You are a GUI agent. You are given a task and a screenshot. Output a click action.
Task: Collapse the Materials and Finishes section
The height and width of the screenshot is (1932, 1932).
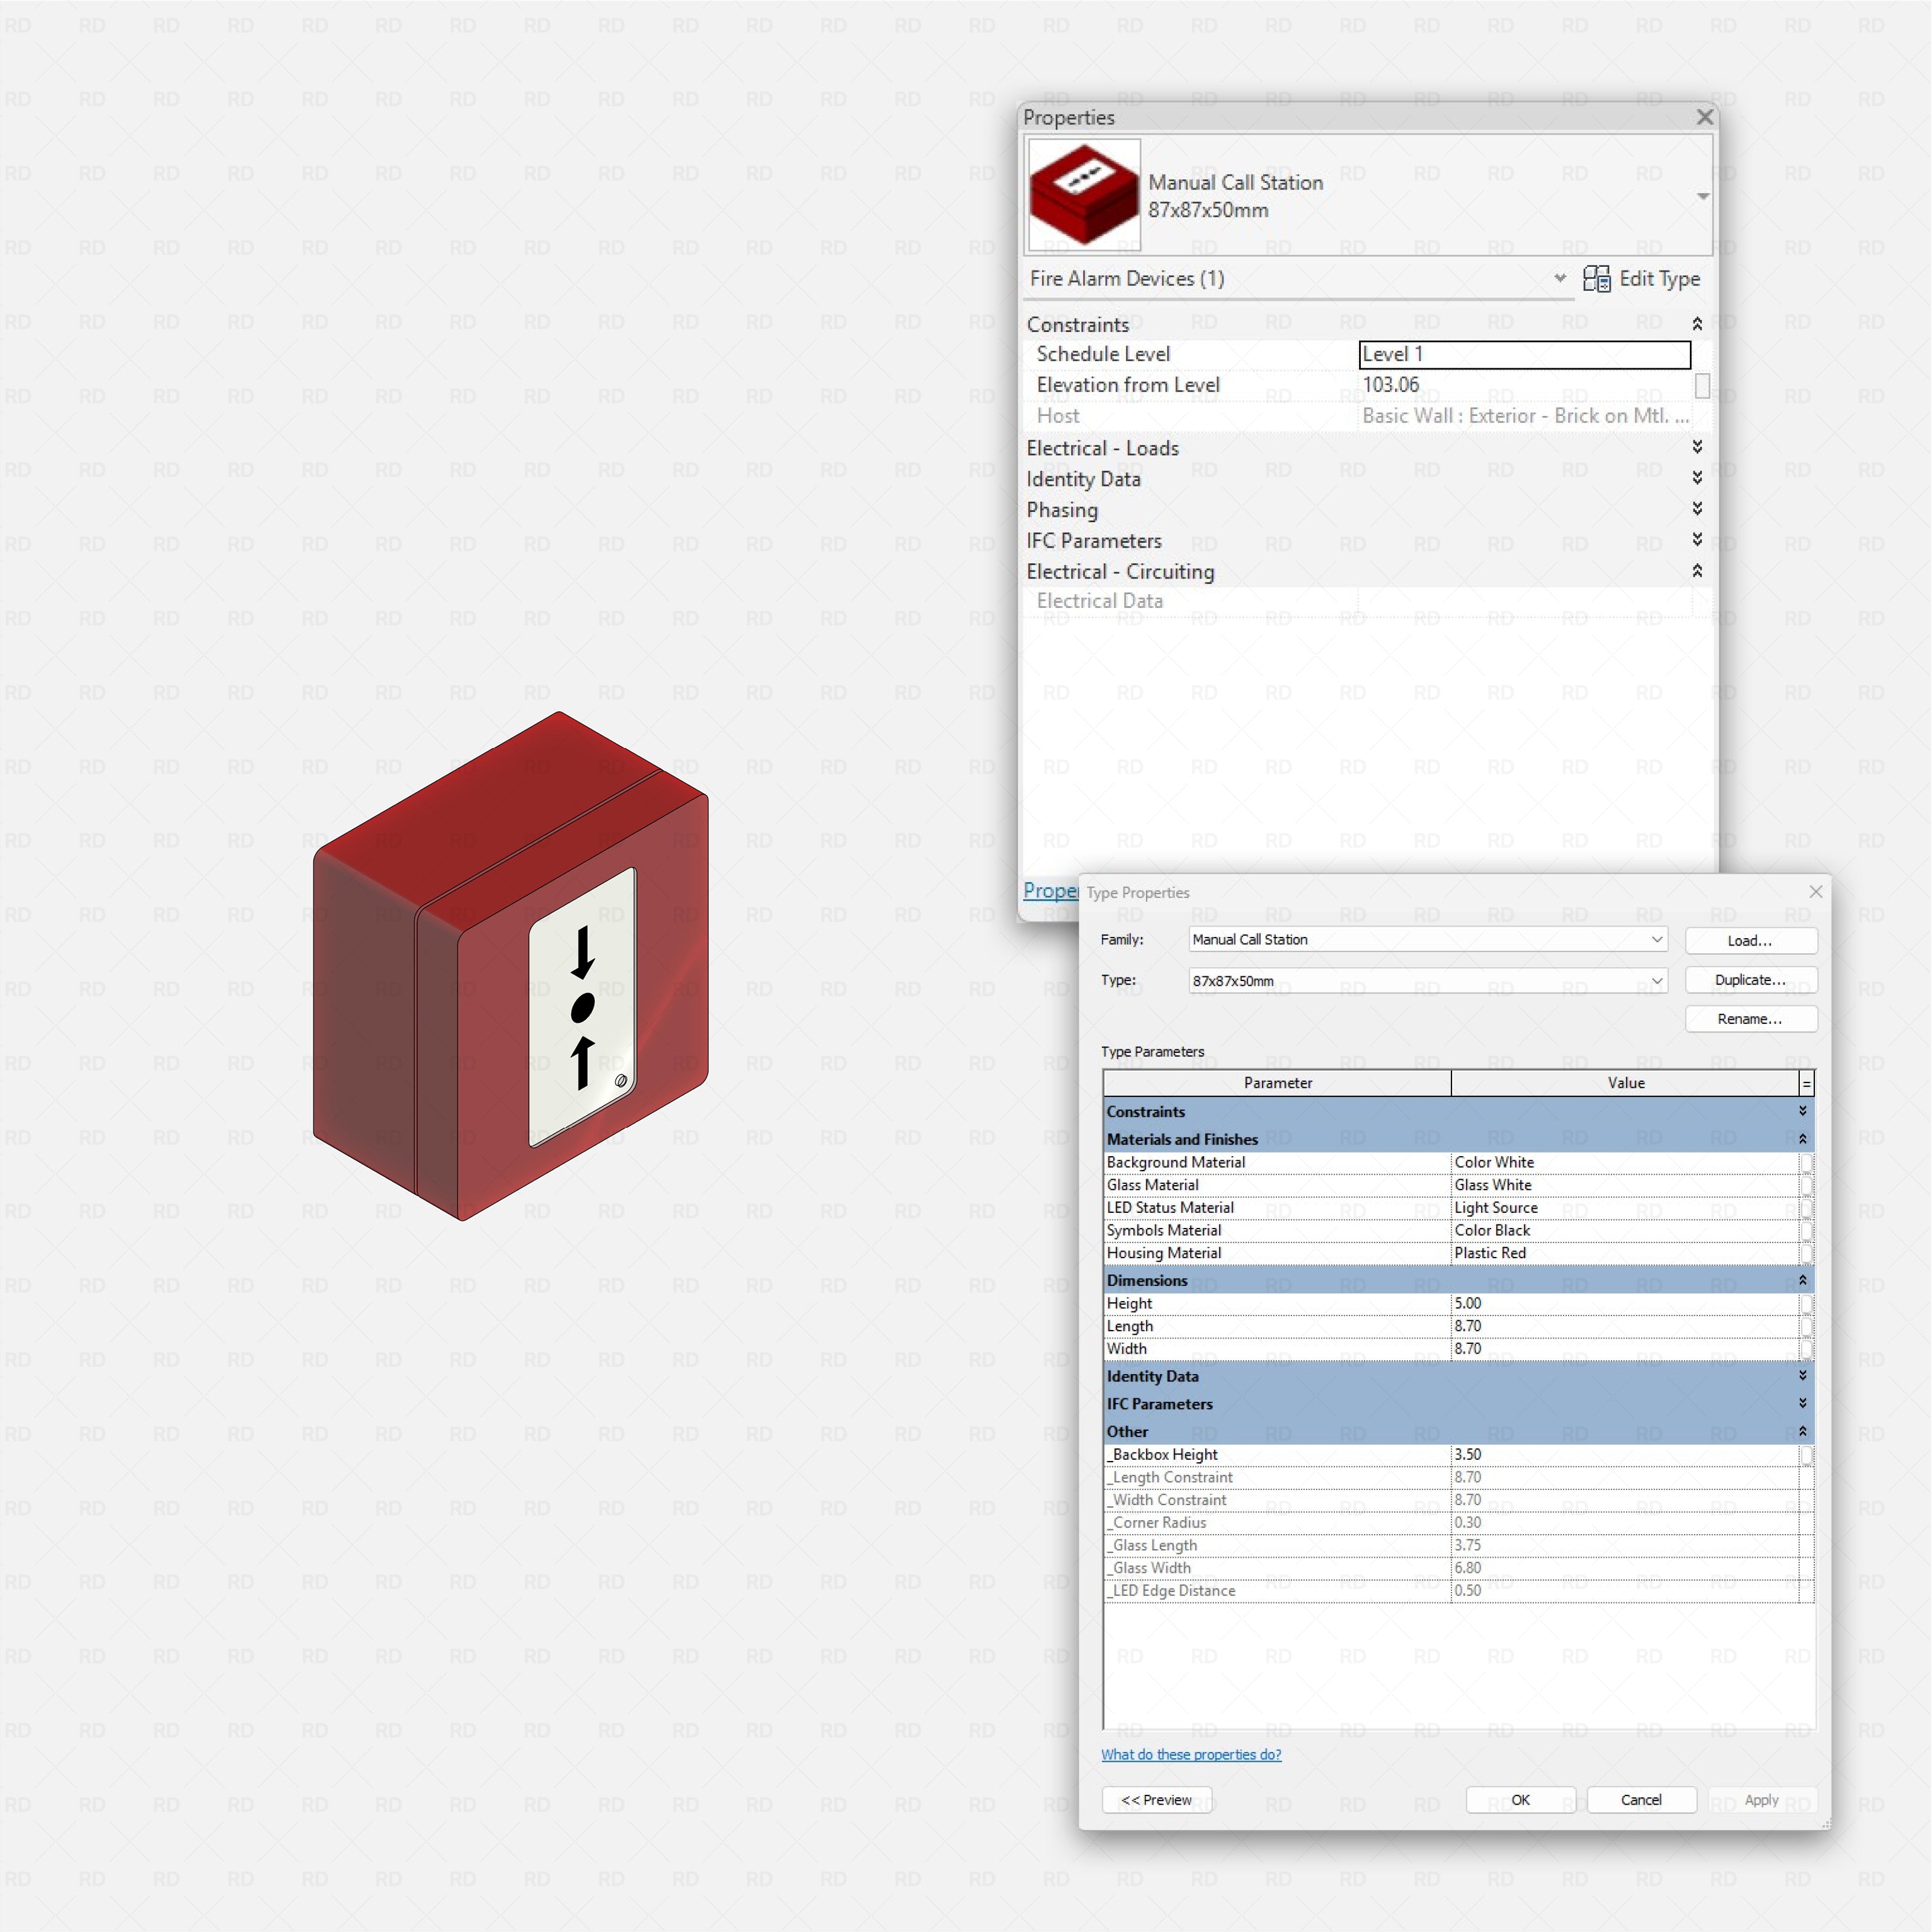(1803, 1139)
